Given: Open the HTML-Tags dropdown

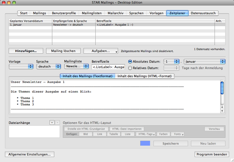Looking at the screenshot, I should (146, 134).
